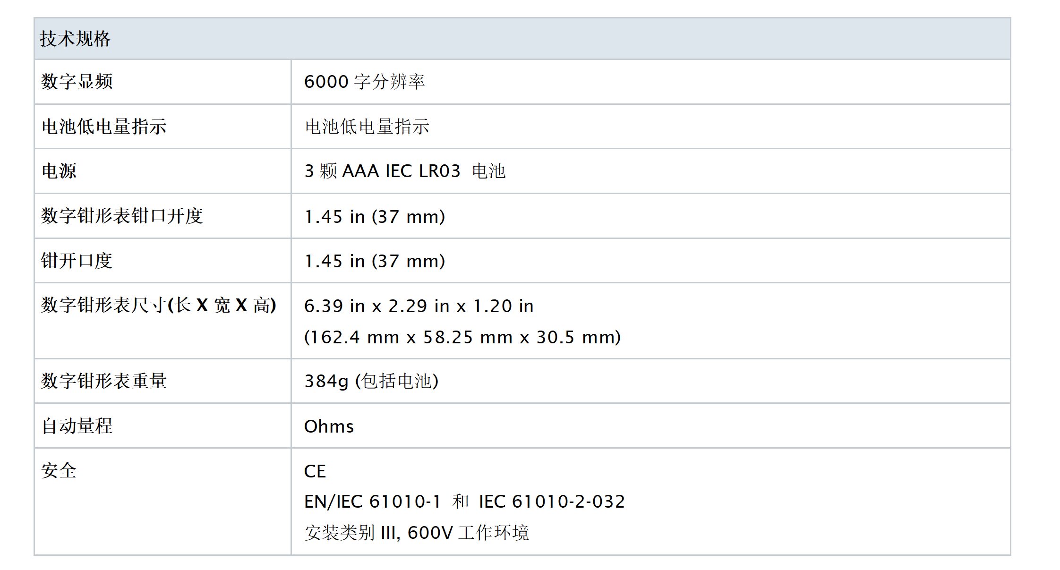The width and height of the screenshot is (1060, 570).
Task: Click the 162.4 mm x 58.25 mm line
Action: tap(462, 337)
